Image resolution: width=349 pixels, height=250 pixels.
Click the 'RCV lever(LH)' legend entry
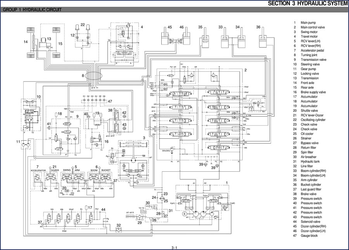click(310, 41)
